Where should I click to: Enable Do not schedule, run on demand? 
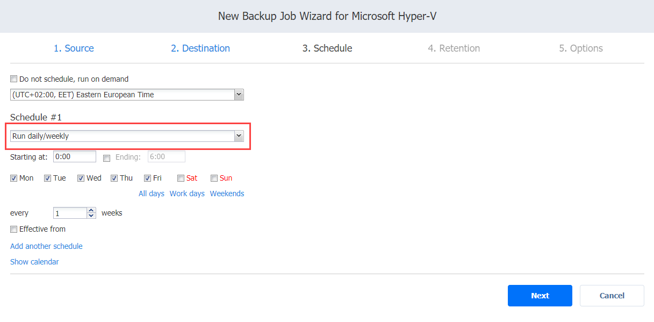(x=14, y=79)
